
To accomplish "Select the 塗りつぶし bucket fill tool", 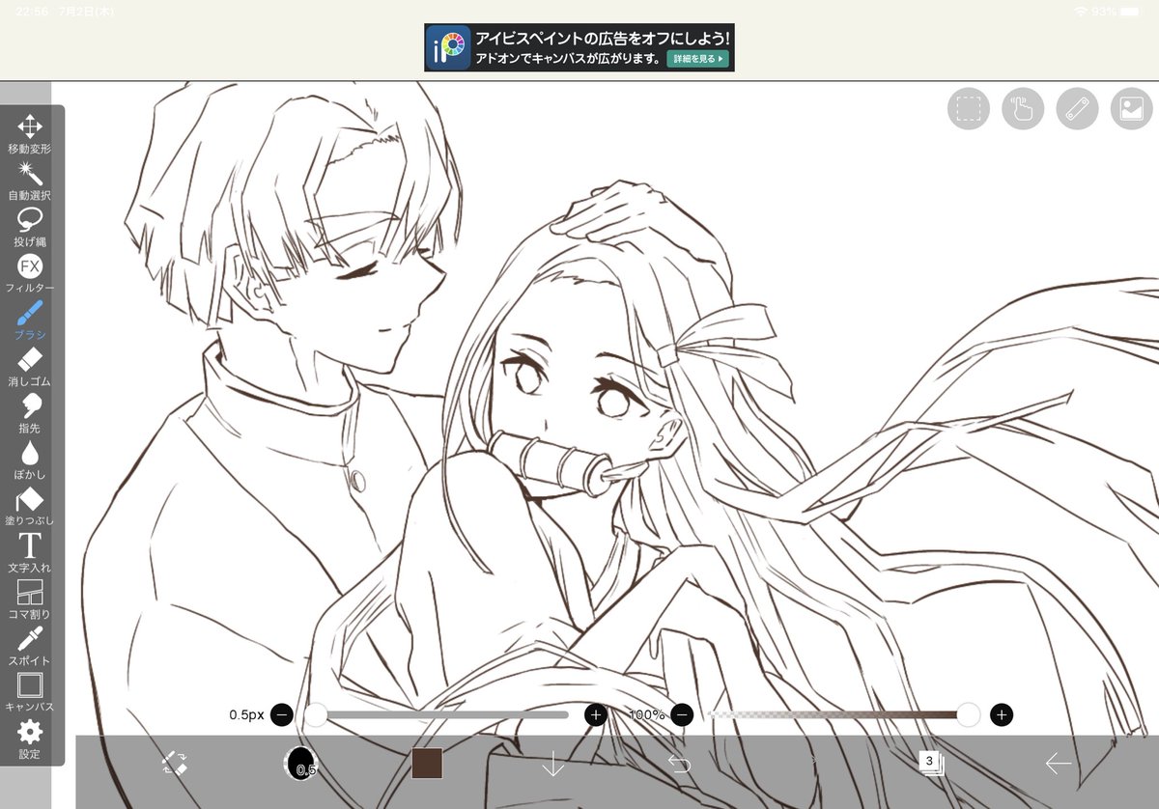I will (30, 506).
